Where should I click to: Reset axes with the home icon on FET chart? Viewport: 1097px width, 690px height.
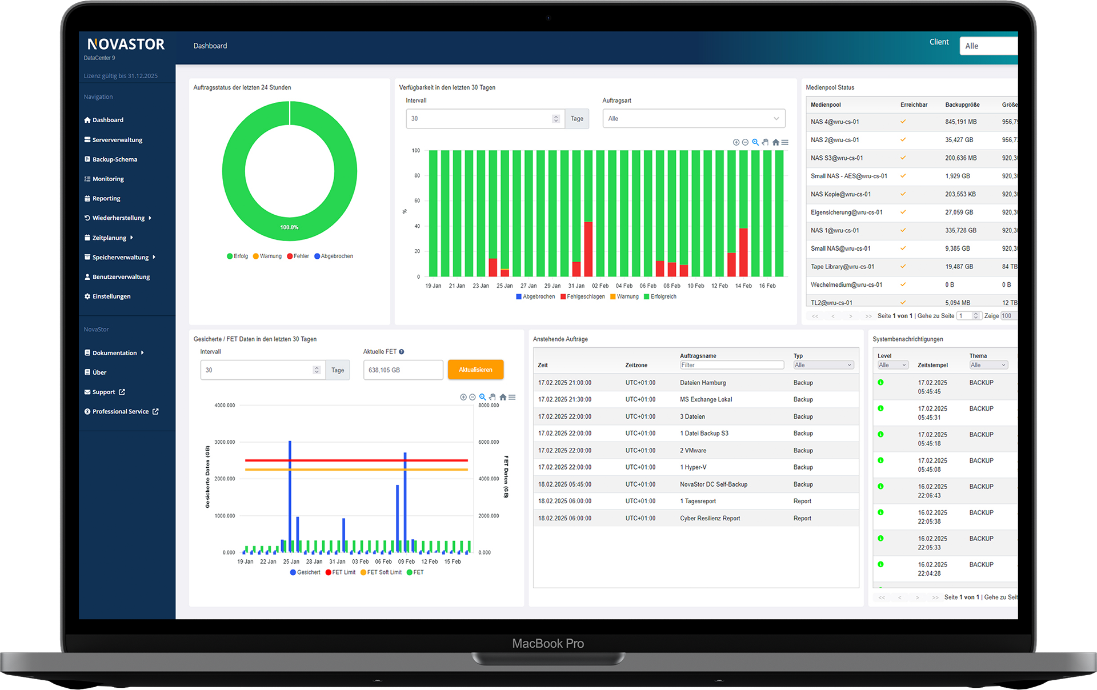click(502, 396)
